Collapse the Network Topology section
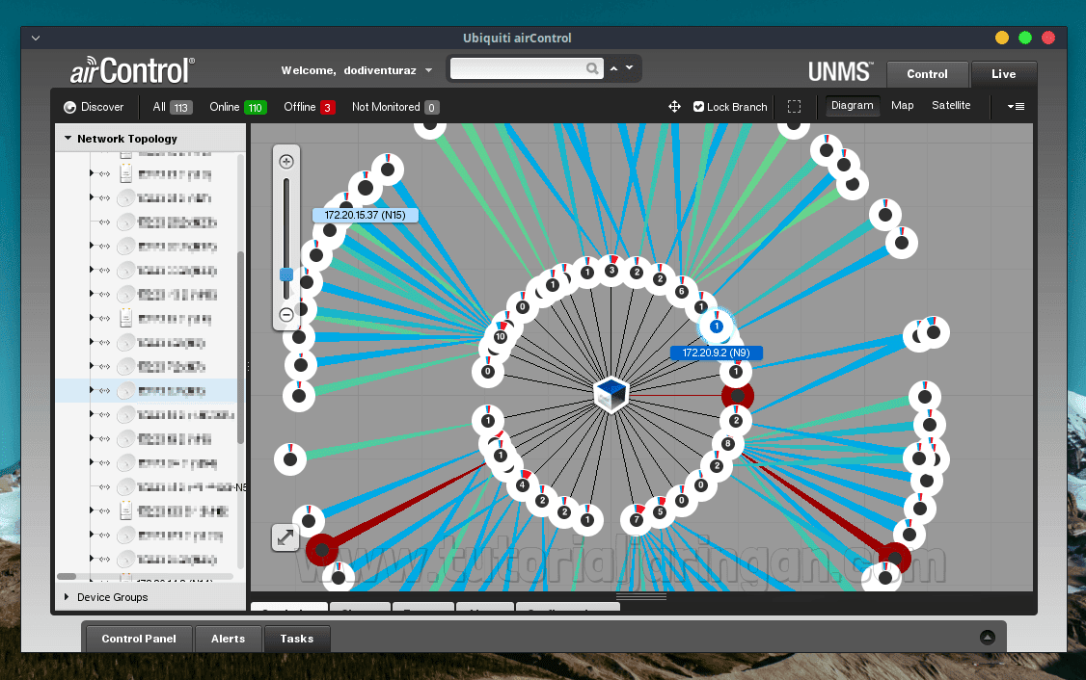The width and height of the screenshot is (1086, 680). (68, 139)
